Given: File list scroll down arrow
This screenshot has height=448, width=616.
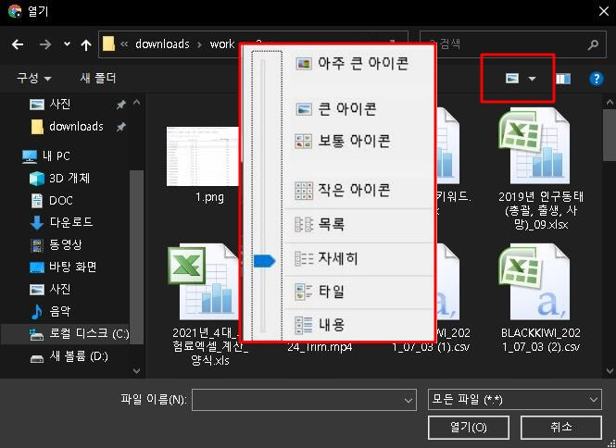Looking at the screenshot, I should (x=610, y=370).
